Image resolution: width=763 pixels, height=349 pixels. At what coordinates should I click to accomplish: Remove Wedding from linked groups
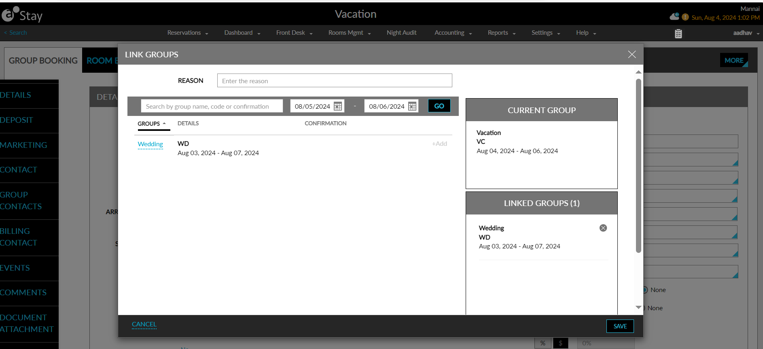tap(603, 228)
